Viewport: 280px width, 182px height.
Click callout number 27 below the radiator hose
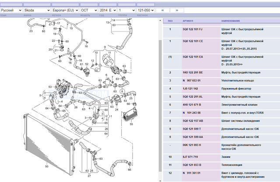[89, 176]
